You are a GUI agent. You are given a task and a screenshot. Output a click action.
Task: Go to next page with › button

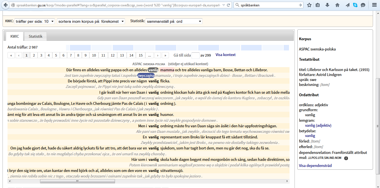point(158,55)
